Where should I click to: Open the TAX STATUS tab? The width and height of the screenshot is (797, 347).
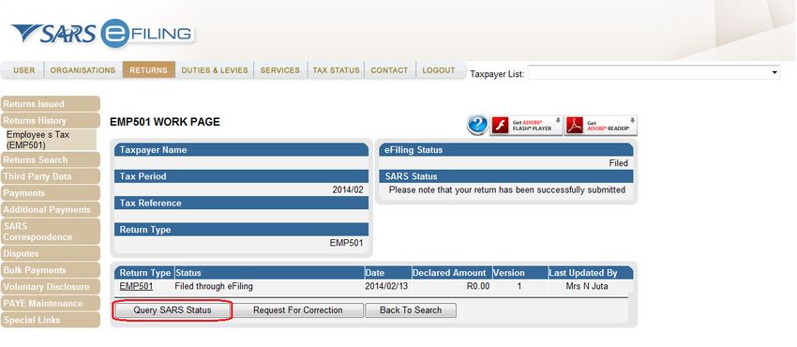pyautogui.click(x=336, y=70)
